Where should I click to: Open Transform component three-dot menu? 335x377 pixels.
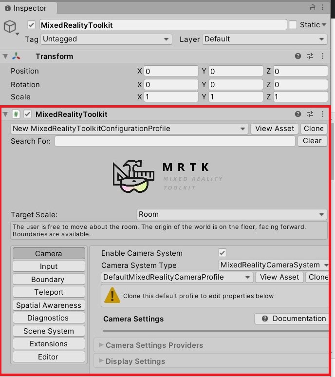click(x=322, y=57)
